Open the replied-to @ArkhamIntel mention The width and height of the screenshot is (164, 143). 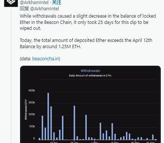[x=44, y=9]
